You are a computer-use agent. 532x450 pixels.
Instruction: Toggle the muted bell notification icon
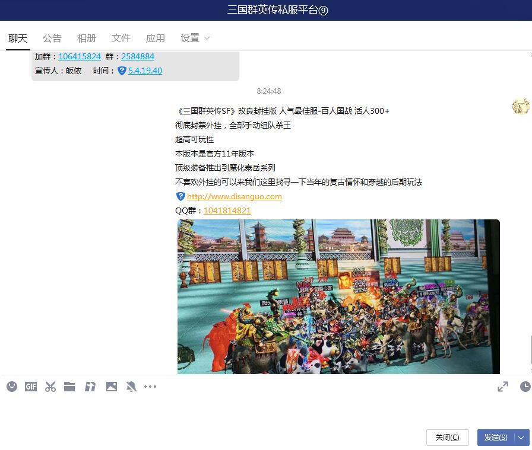tap(131, 387)
